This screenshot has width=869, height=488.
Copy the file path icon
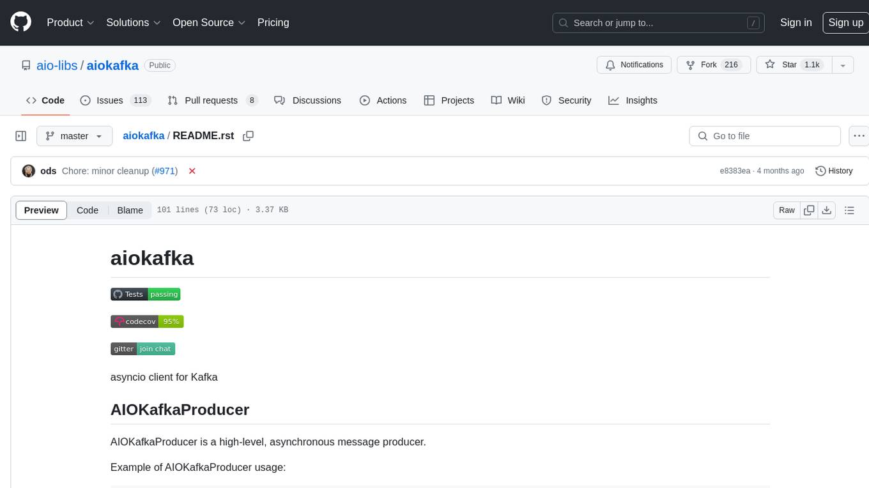(x=249, y=136)
